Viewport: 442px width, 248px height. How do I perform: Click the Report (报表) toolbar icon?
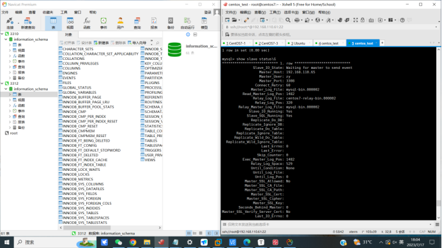(154, 23)
